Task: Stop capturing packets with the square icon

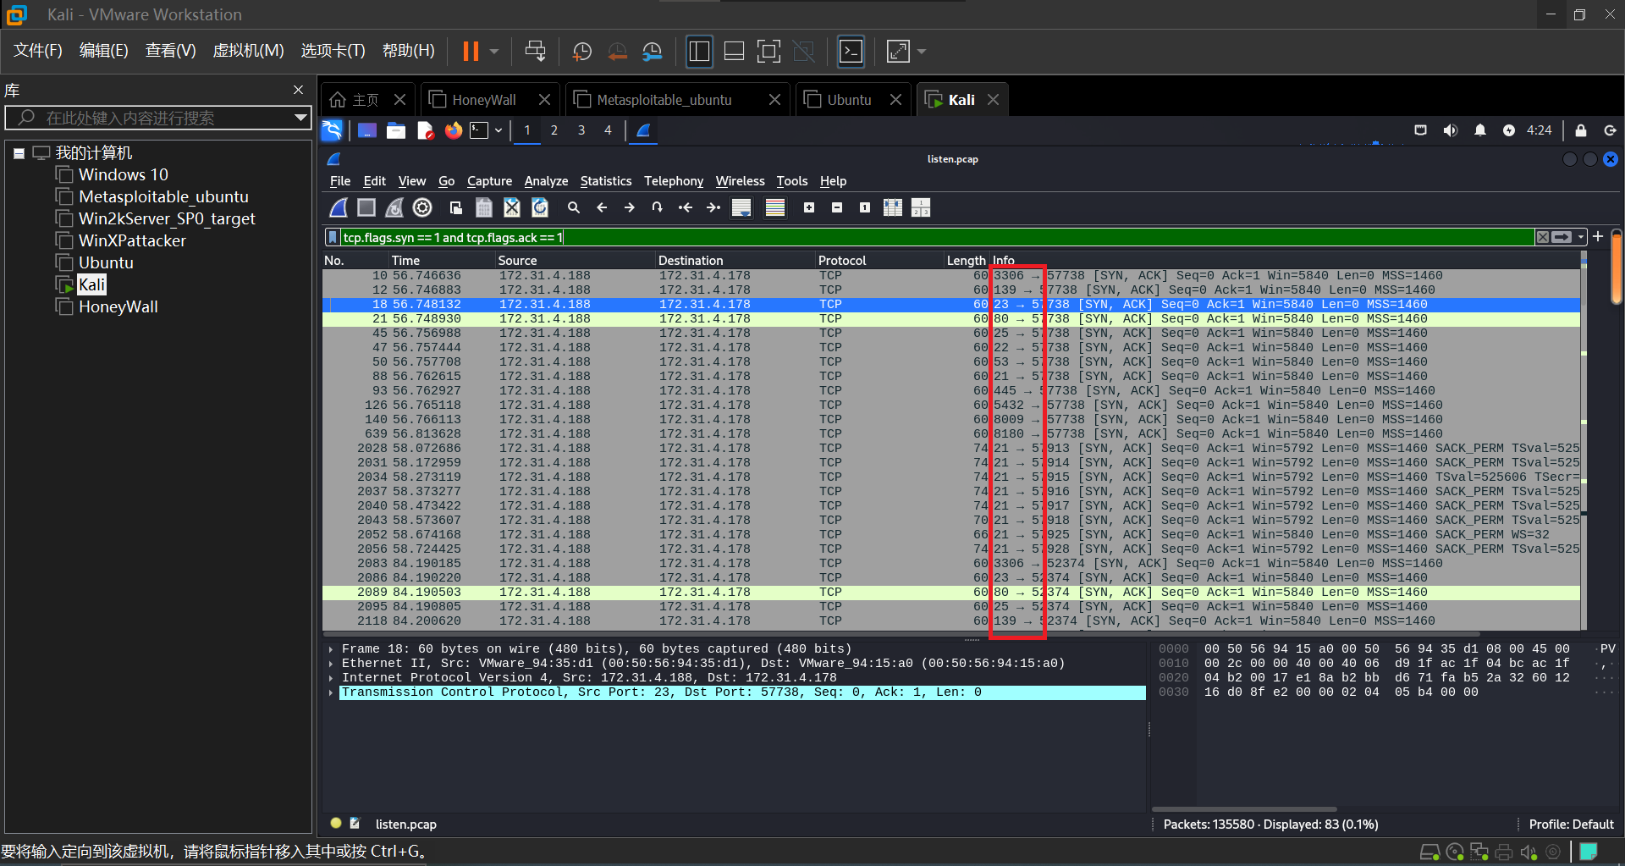Action: (366, 207)
